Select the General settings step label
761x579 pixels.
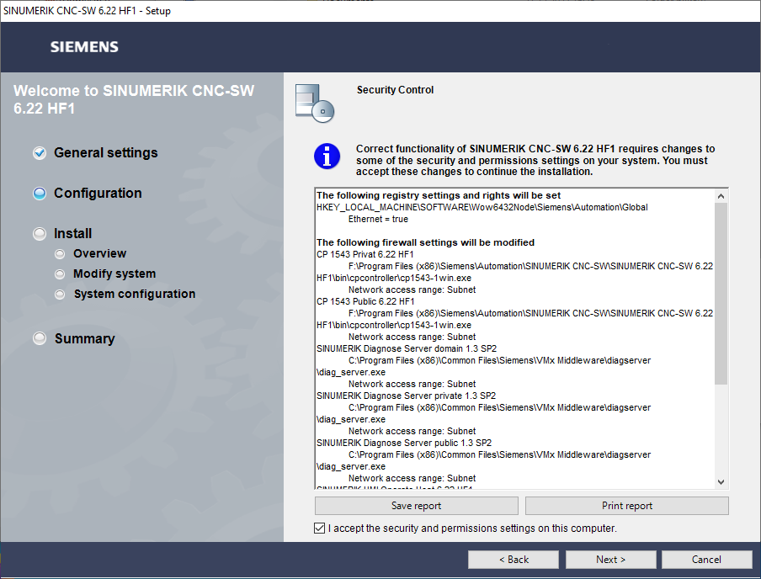pyautogui.click(x=105, y=153)
